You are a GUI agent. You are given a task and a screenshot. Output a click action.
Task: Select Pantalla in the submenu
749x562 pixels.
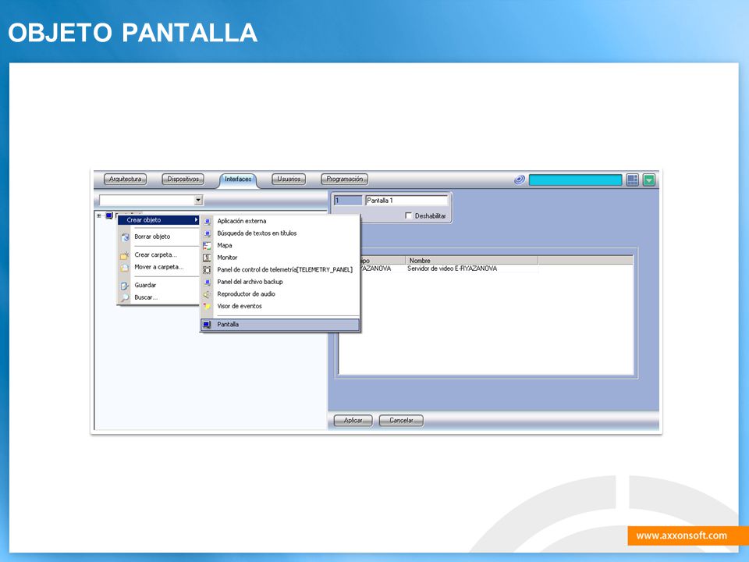pyautogui.click(x=280, y=325)
